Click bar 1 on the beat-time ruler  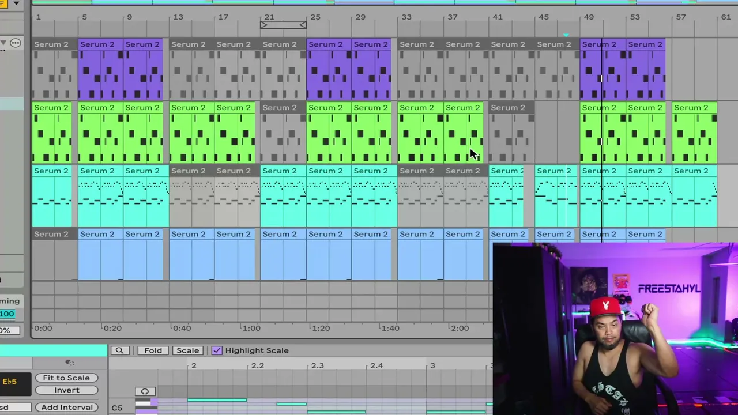tap(38, 17)
